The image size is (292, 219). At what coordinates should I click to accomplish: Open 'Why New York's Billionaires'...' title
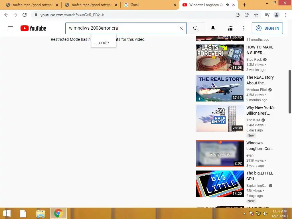click(x=260, y=110)
